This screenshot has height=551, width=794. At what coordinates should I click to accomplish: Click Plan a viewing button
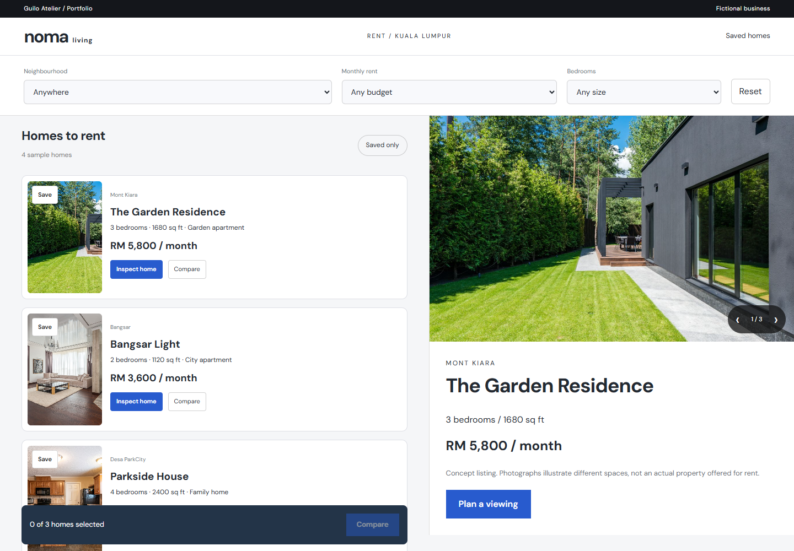coord(488,504)
